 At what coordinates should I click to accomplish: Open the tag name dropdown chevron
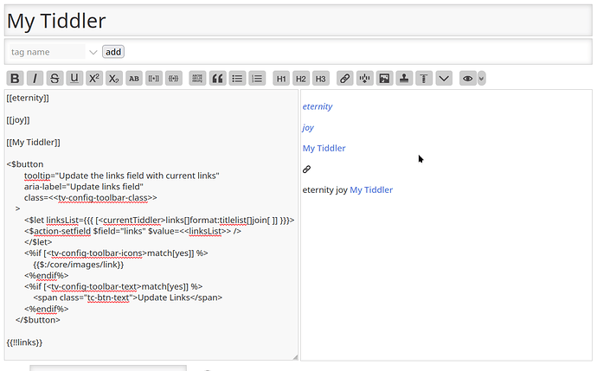(x=93, y=52)
